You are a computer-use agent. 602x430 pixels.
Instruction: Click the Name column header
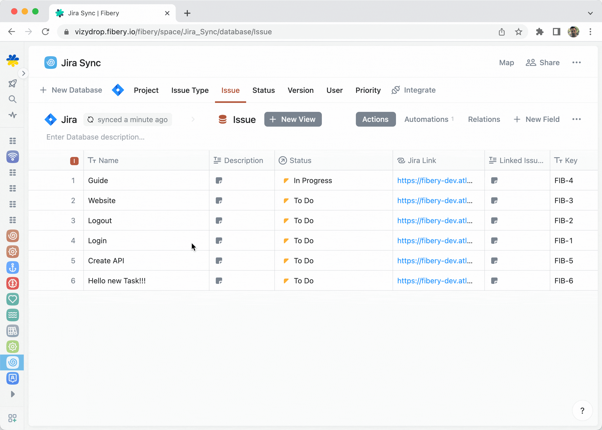coord(146,160)
